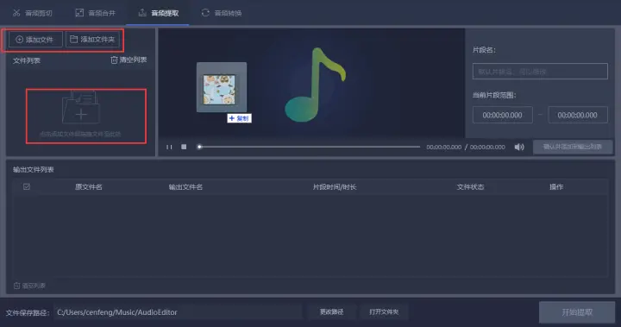This screenshot has width=621, height=327.
Task: Click the dragged image thumbnail in the preview
Action: point(222,87)
